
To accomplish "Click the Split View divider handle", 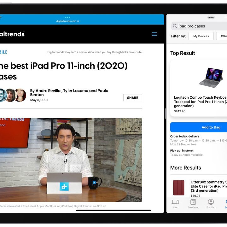I will point(165,113).
